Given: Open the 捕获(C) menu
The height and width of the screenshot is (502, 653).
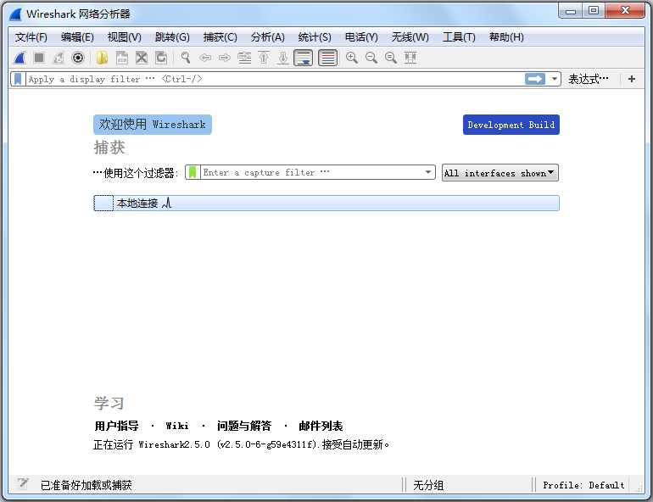Looking at the screenshot, I should click(220, 37).
